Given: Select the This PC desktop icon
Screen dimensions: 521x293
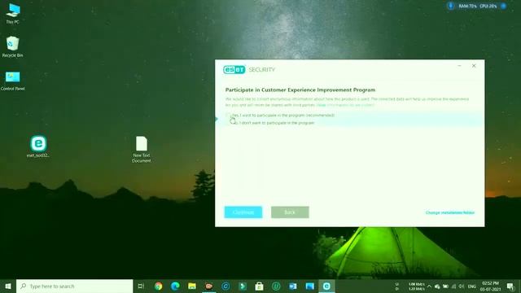Looking at the screenshot, I should click(x=13, y=14).
